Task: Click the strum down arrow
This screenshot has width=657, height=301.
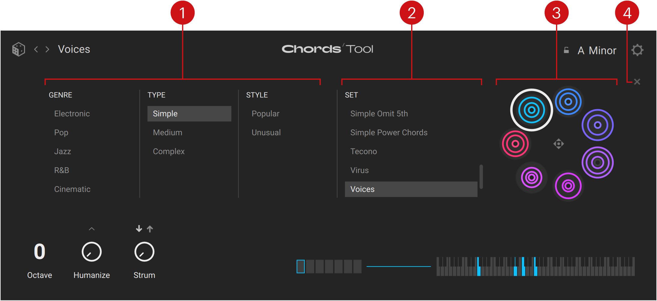Action: tap(139, 229)
